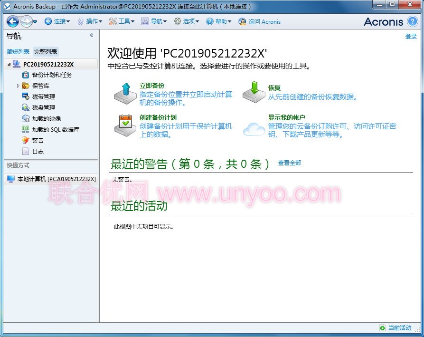The image size is (424, 337).
Task: Click the 创建备份计划 heading link
Action: 158,117
